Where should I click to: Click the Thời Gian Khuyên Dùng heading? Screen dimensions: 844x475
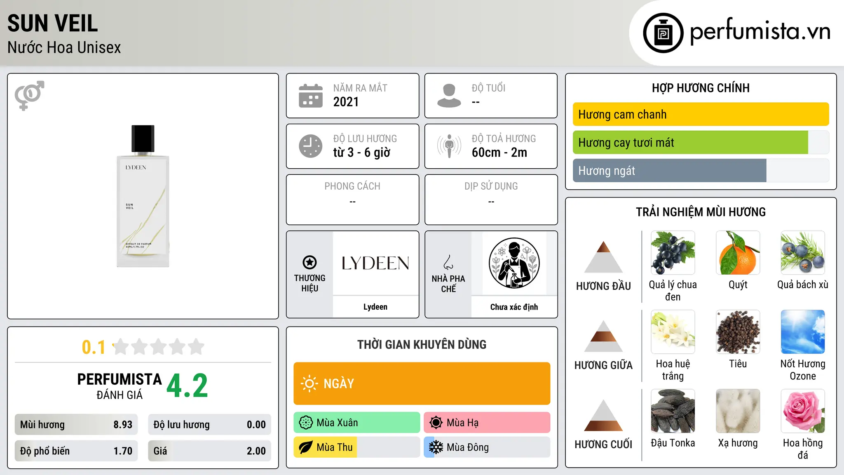pos(422,344)
